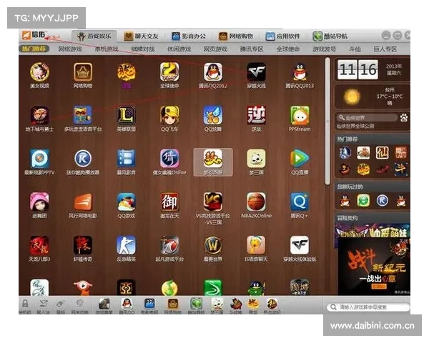Launch 地下城与勇士 game

tap(39, 115)
